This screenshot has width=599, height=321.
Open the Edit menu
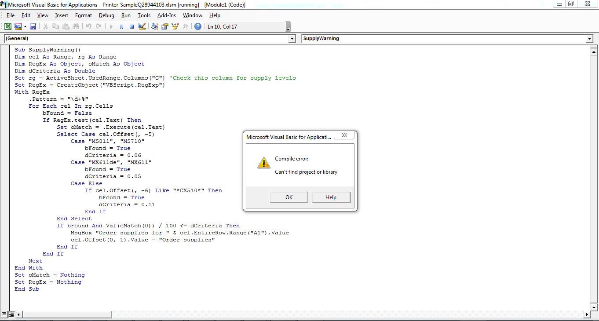click(x=26, y=15)
